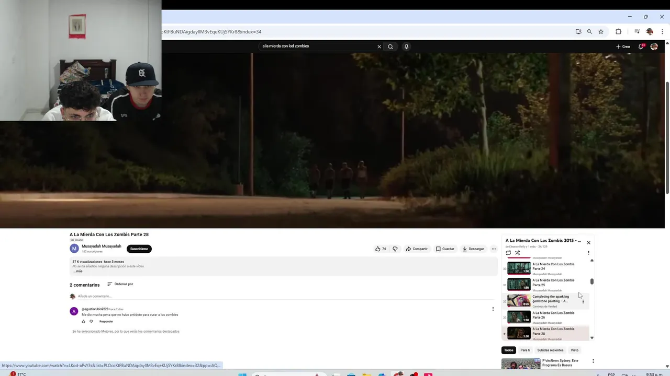670x376 pixels.
Task: Open the zoom magnifier in address bar
Action: pyautogui.click(x=589, y=31)
